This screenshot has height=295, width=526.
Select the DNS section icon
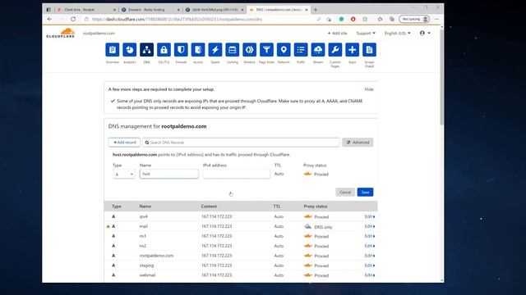coord(146,50)
